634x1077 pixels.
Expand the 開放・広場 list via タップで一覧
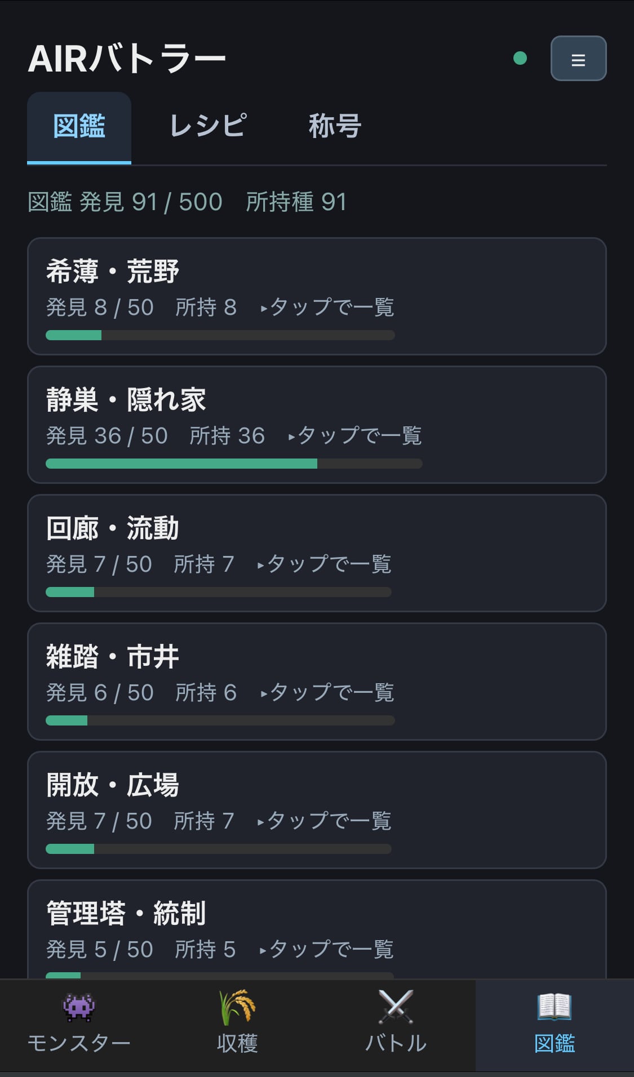pyautogui.click(x=325, y=821)
